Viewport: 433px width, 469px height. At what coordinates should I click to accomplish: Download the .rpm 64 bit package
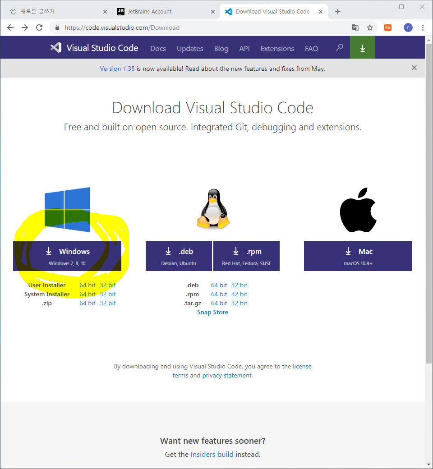click(219, 294)
